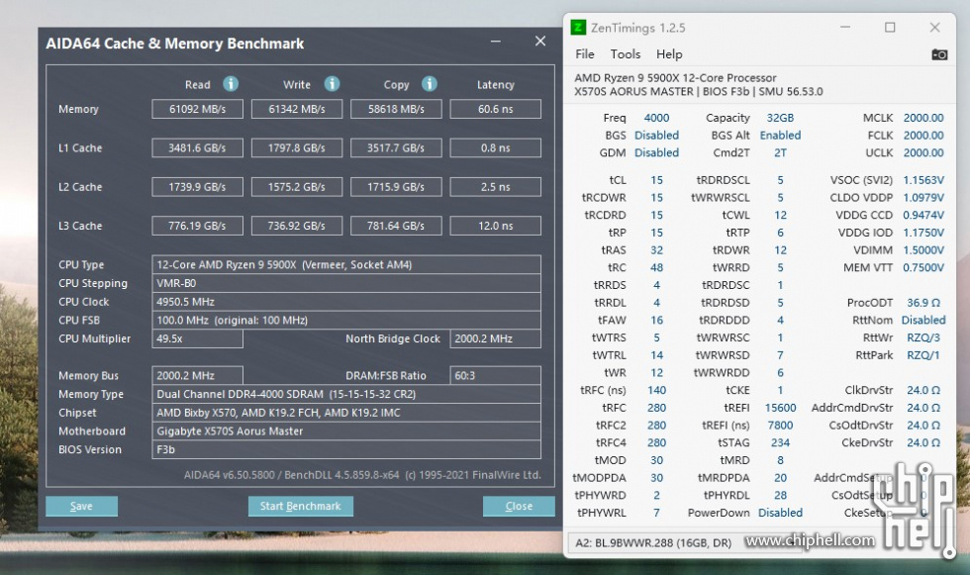Take screenshot with ZenTimings camera icon
The height and width of the screenshot is (575, 970).
coord(939,54)
